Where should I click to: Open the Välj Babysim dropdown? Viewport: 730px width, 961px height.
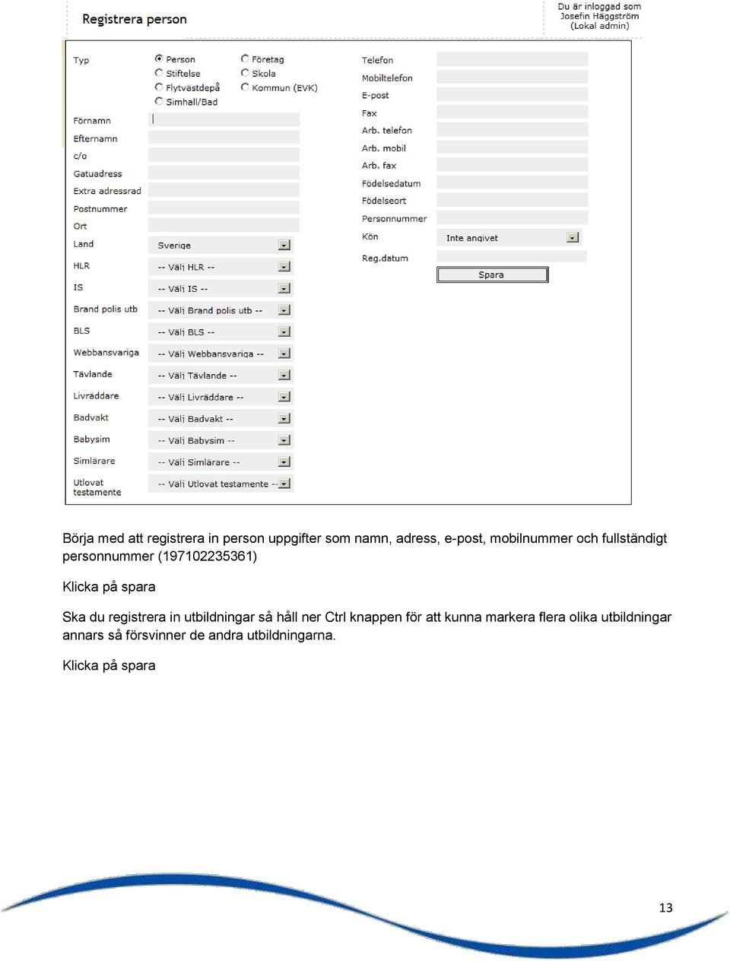click(221, 440)
